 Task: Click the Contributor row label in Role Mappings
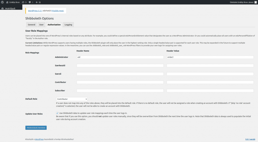(x=60, y=82)
